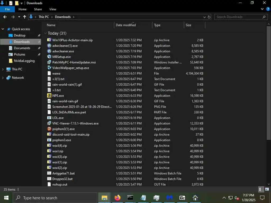The image size is (271, 203).
Task: Expand the Network tree node
Action: pos(3,78)
